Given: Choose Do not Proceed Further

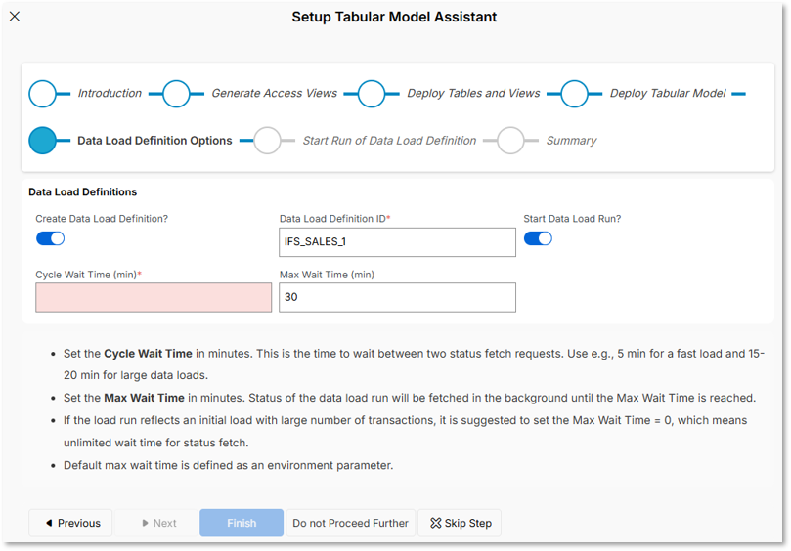Looking at the screenshot, I should 351,523.
